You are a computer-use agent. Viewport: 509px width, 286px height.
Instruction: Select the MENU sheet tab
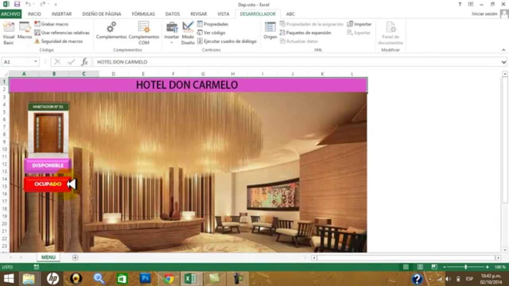tap(48, 257)
